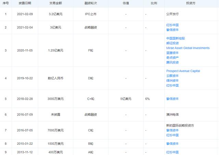The image size is (219, 155).
Task: Open 绿洲资本 investor link
Action: (172, 81)
